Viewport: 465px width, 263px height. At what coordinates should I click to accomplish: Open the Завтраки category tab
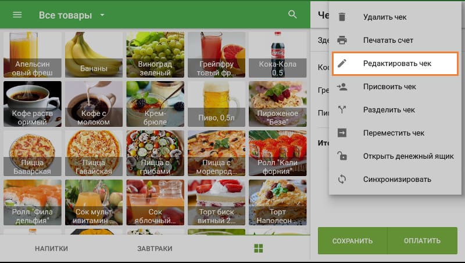[x=155, y=249]
